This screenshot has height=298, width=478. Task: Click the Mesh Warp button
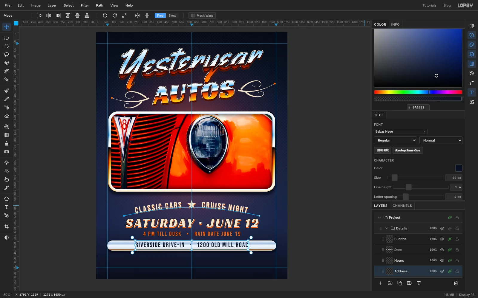[x=202, y=15]
